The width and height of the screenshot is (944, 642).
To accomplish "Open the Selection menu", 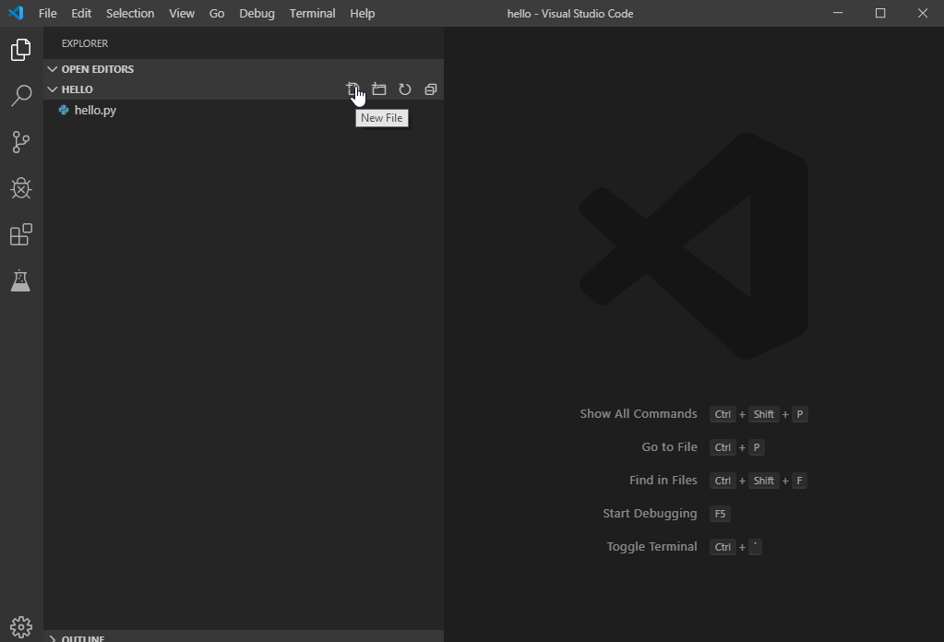I will coord(130,14).
